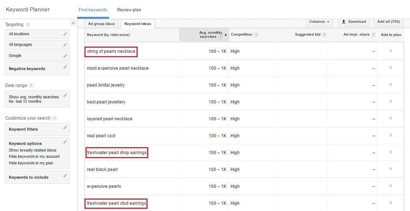Click help icon beside Competition column

(256, 35)
